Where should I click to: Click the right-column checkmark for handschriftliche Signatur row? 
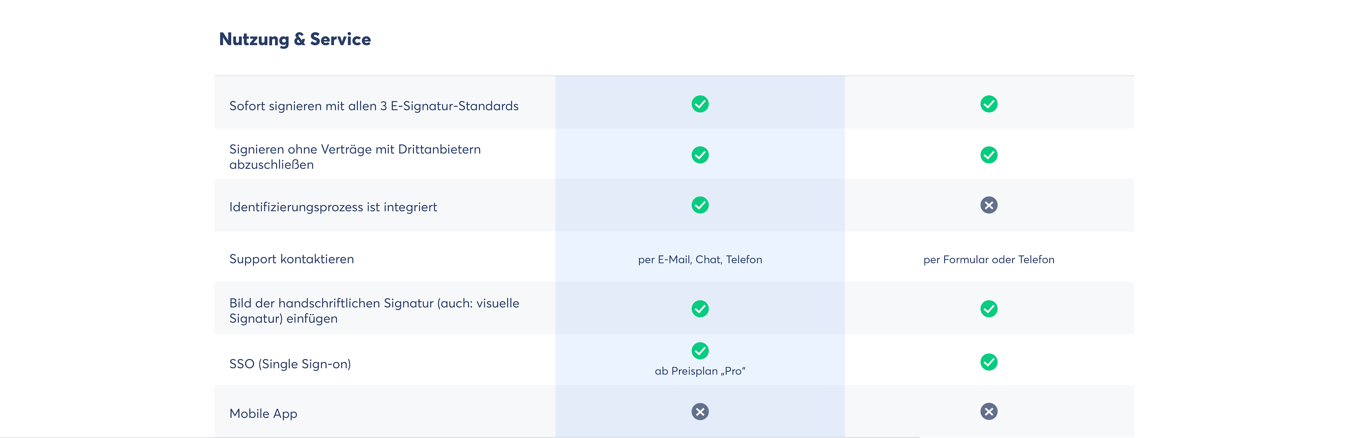point(988,309)
